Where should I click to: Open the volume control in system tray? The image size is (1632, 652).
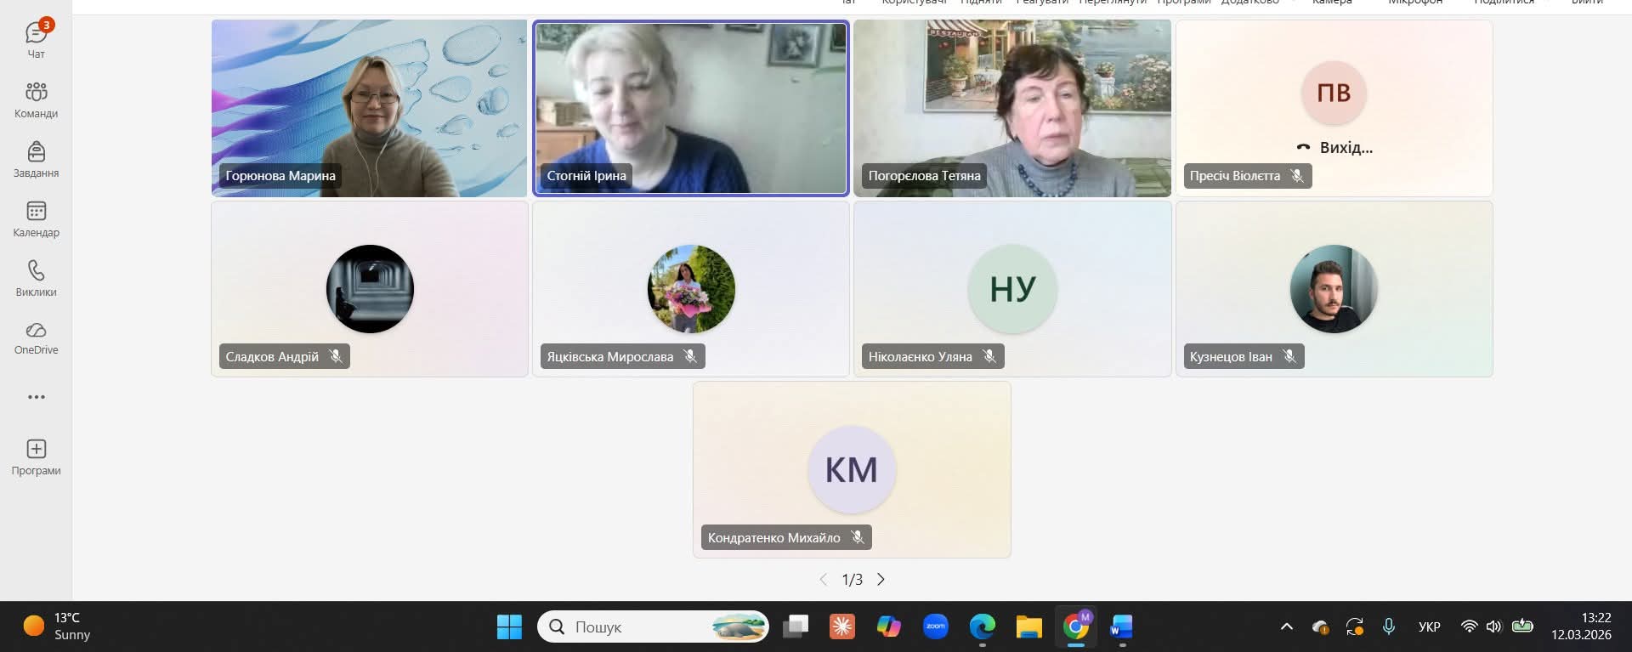click(x=1493, y=626)
